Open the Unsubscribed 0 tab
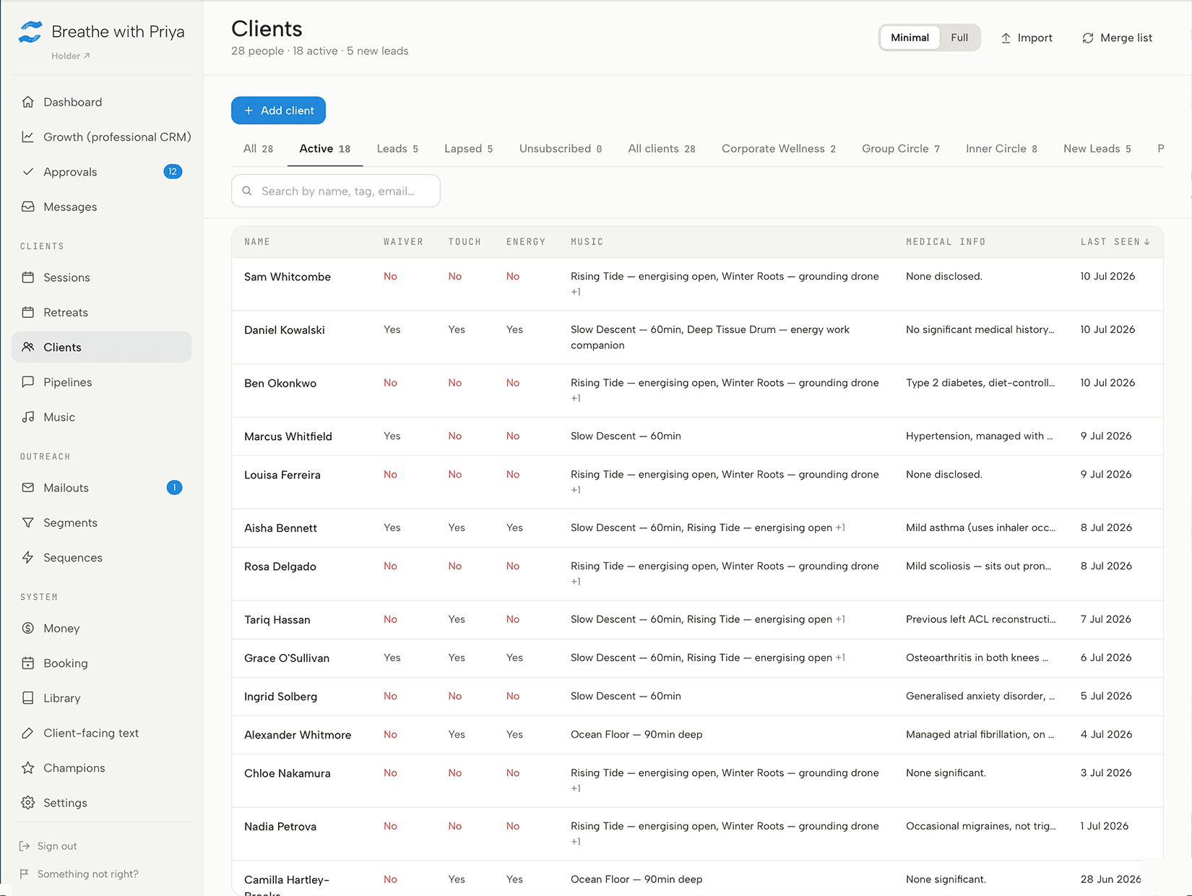1192x896 pixels. point(561,149)
